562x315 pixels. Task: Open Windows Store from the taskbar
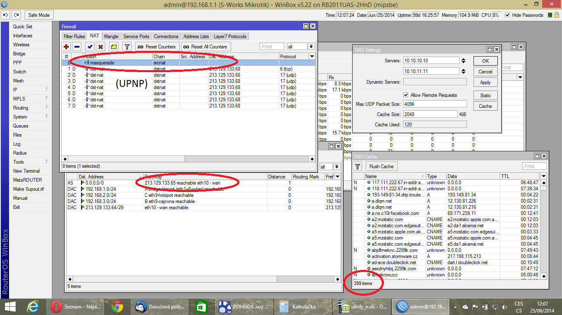click(x=201, y=306)
